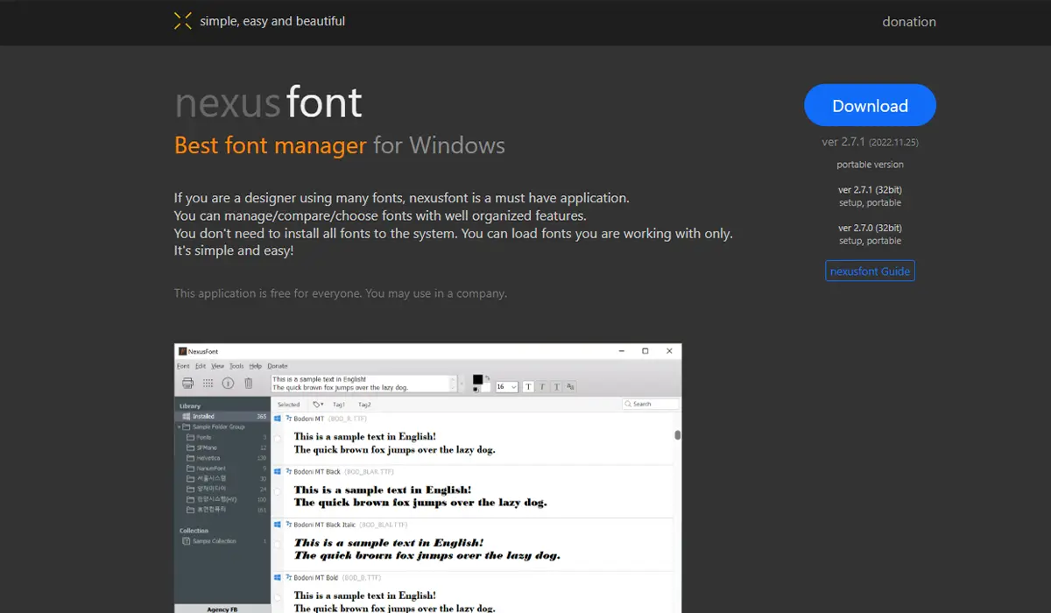The width and height of the screenshot is (1051, 613).
Task: Click the Windows icon beside Bodoni MT Black Italic
Action: pos(278,525)
